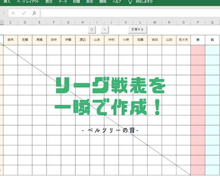The width and height of the screenshot is (220, 182).
Task: Select the 小林 name cell
Action: click(x=126, y=40)
